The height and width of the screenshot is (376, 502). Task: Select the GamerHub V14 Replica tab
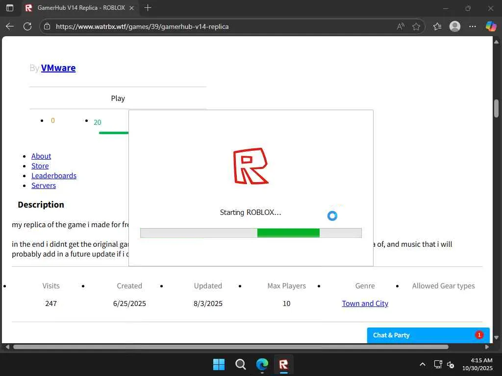pos(80,8)
